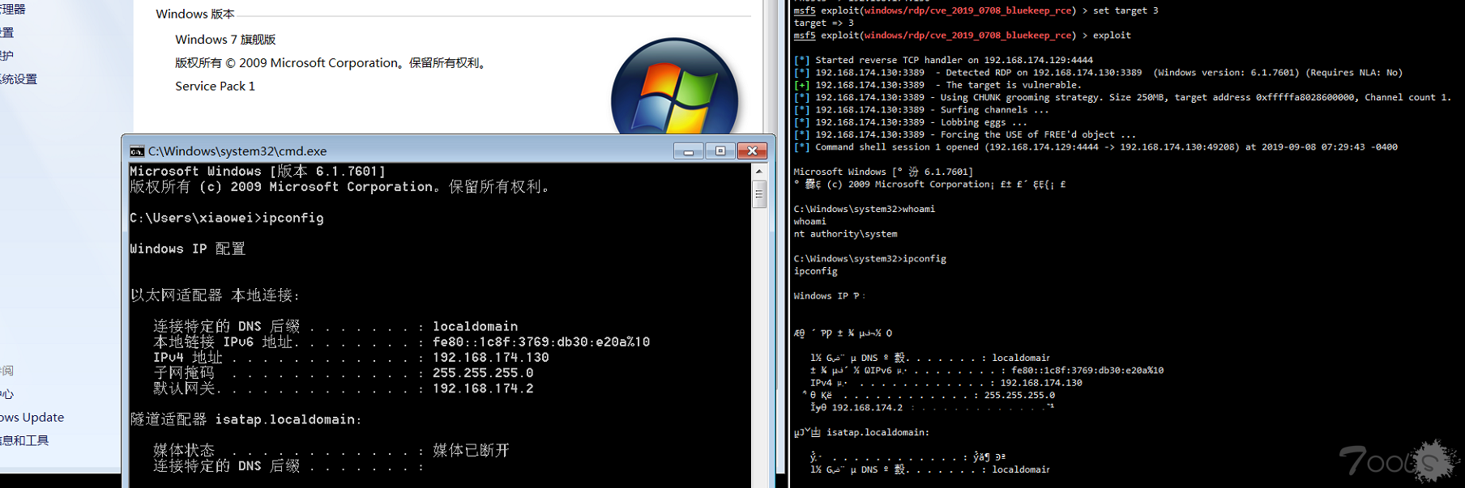This screenshot has height=488, width=1465.
Task: Click the '媒体已断开' media state value
Action: click(x=471, y=450)
